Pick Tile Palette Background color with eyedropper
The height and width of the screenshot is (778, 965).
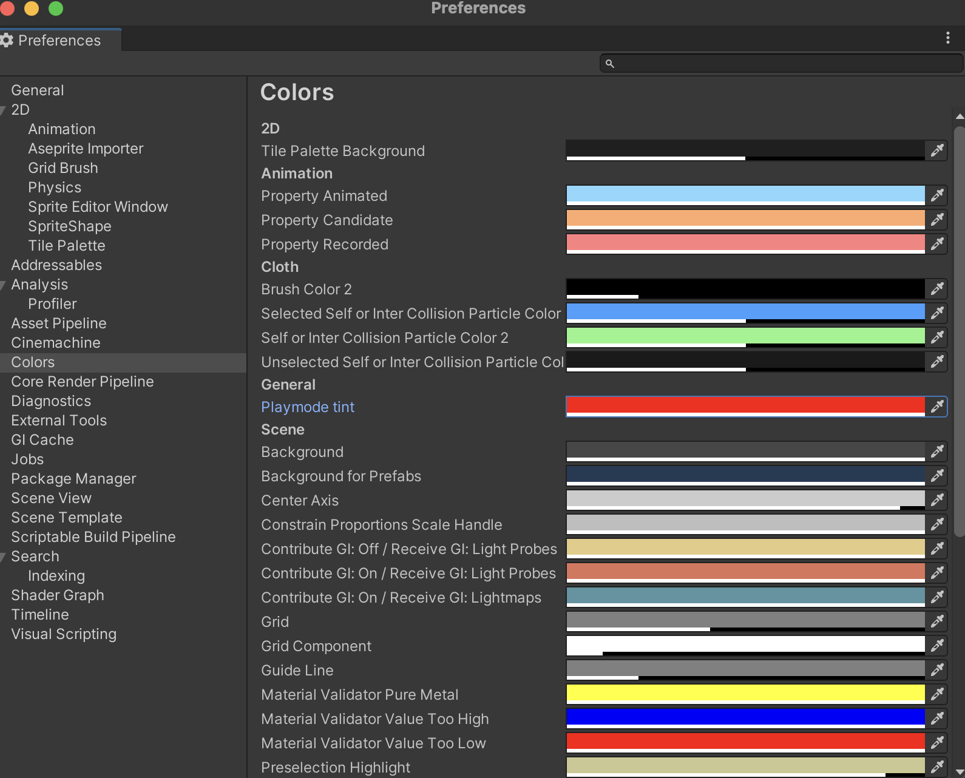point(937,151)
